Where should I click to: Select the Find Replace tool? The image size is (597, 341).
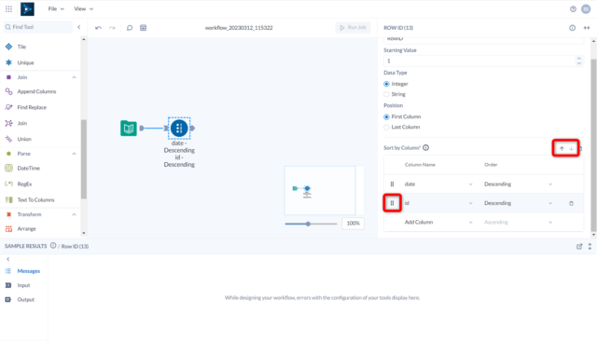click(32, 107)
